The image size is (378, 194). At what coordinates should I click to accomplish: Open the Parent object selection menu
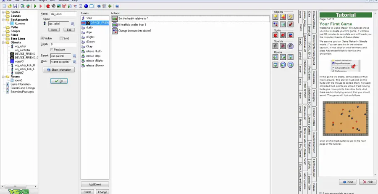click(x=74, y=56)
